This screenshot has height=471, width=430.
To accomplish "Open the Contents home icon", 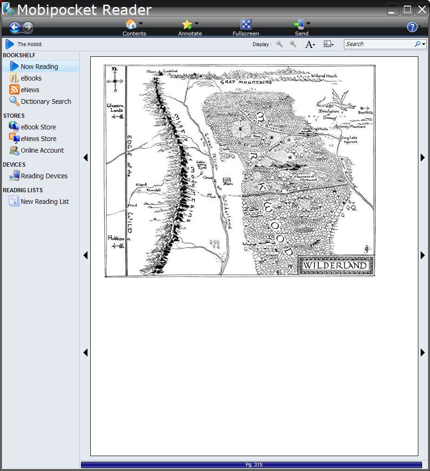I will point(131,24).
